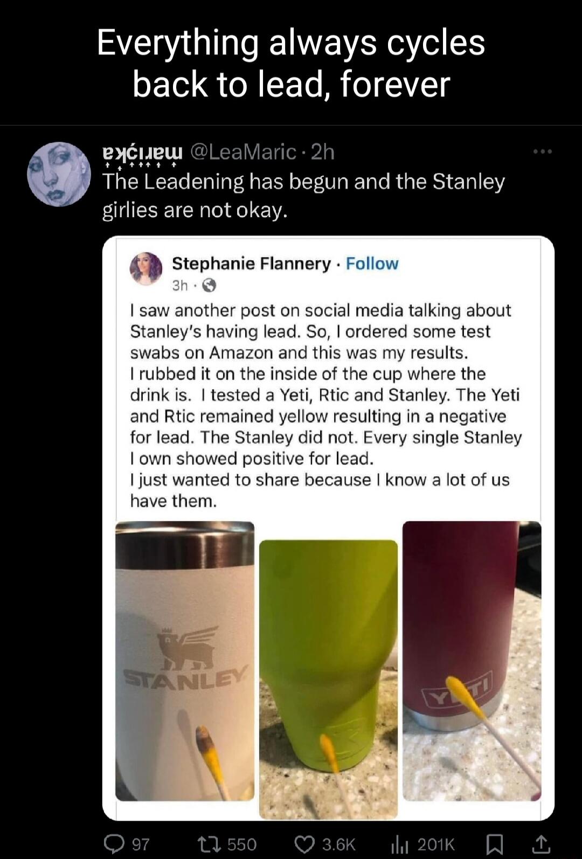The width and height of the screenshot is (582, 859).
Task: Click the 3h Facebook post timestamp
Action: (x=179, y=286)
